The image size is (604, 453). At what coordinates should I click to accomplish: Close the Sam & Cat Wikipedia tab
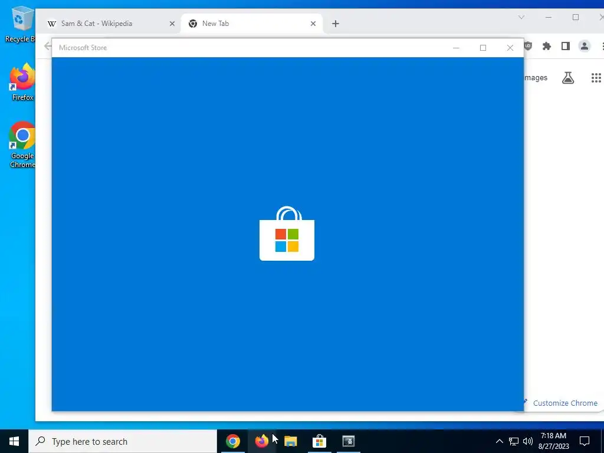172,24
